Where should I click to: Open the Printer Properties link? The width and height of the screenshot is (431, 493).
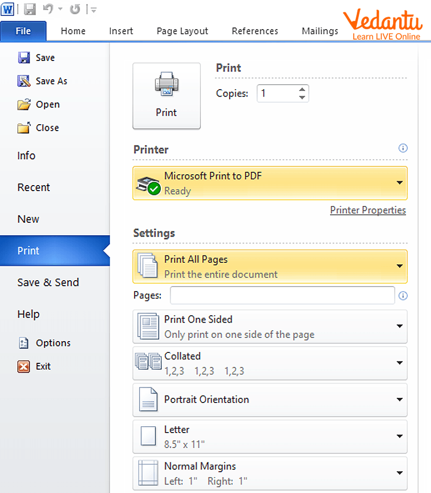368,210
